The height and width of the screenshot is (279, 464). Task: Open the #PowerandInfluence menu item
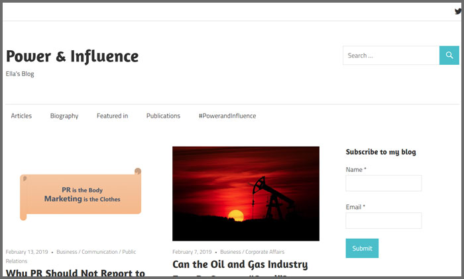tap(227, 116)
